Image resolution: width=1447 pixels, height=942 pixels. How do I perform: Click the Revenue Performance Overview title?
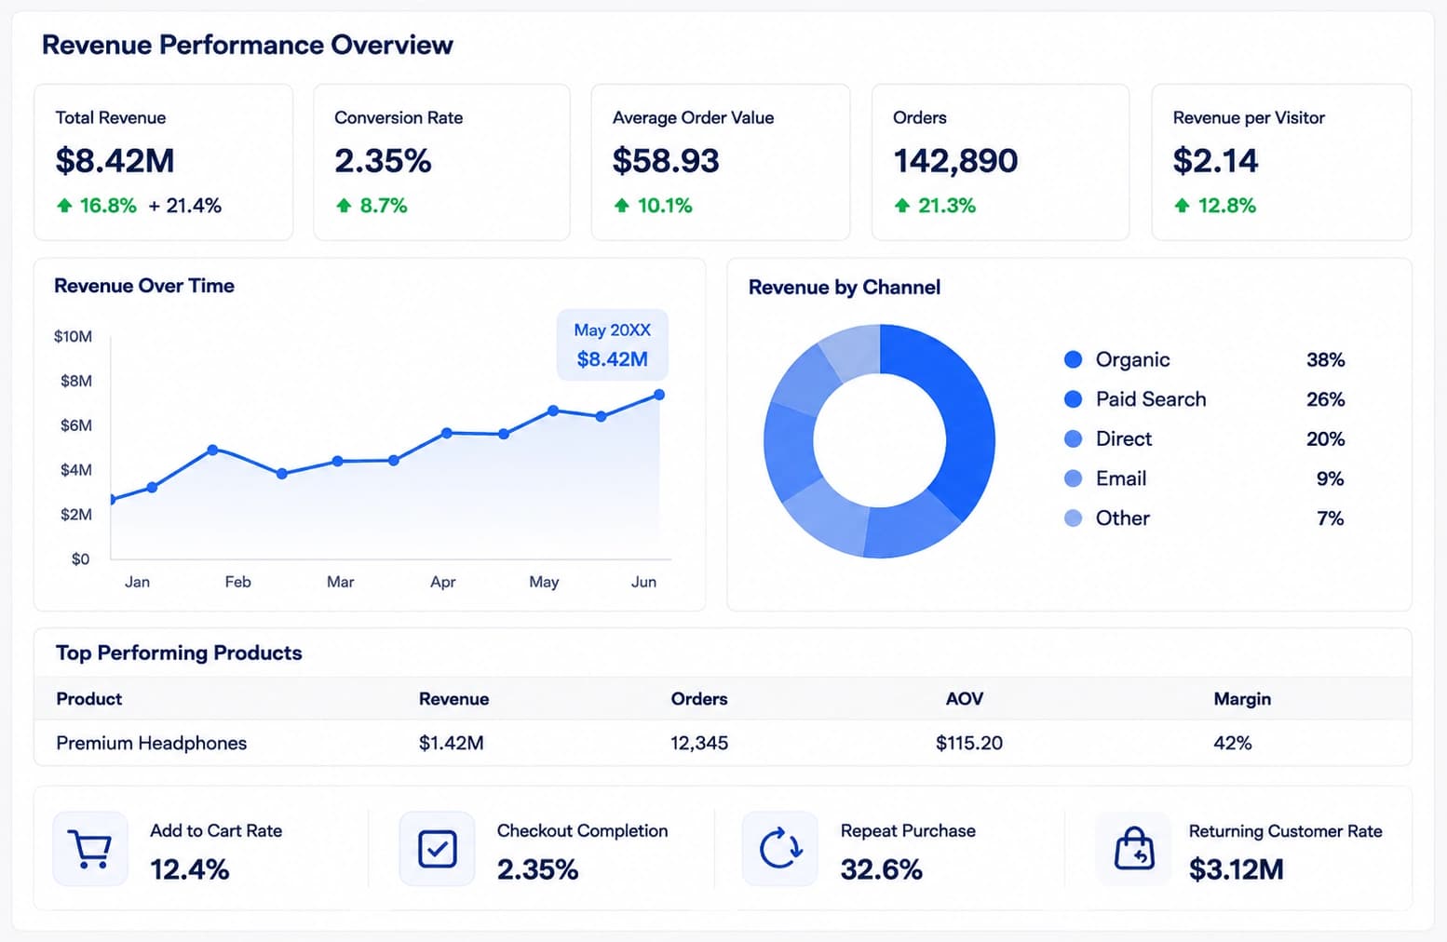coord(248,45)
